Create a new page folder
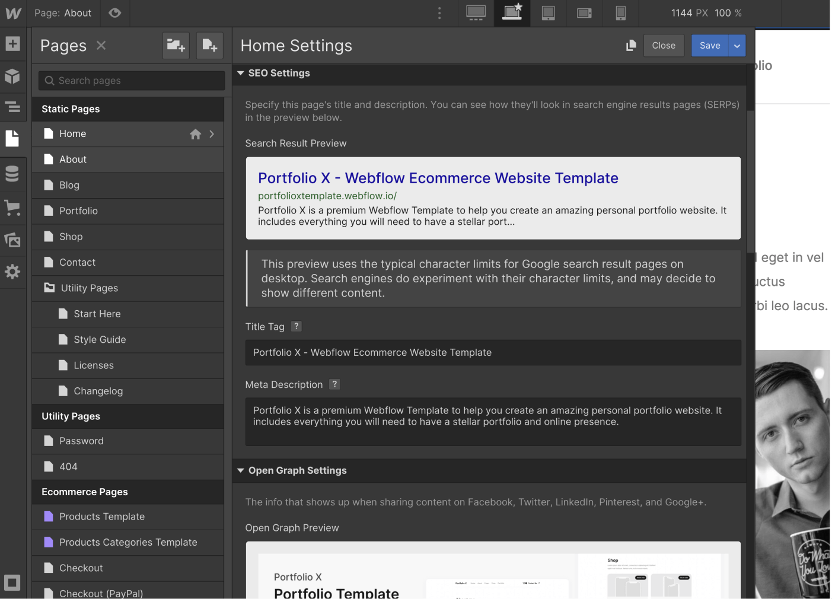Screen dimensions: 832x599 tap(176, 46)
